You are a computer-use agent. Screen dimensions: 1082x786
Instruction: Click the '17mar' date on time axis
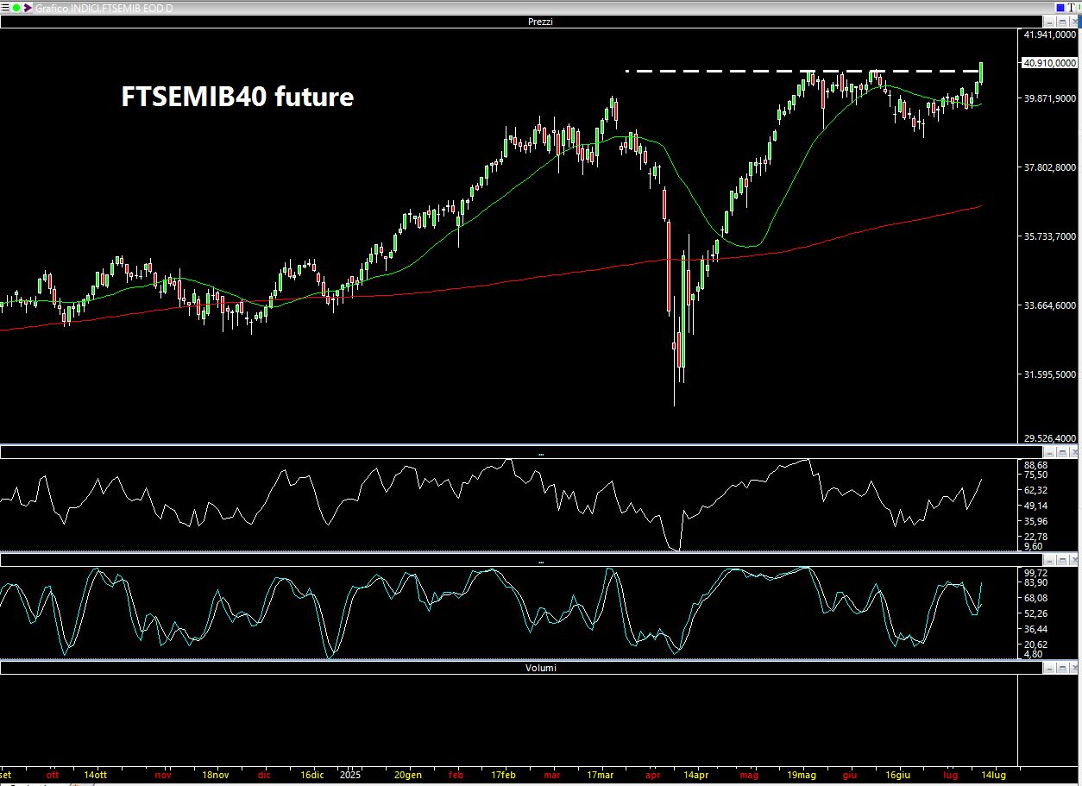(x=600, y=775)
